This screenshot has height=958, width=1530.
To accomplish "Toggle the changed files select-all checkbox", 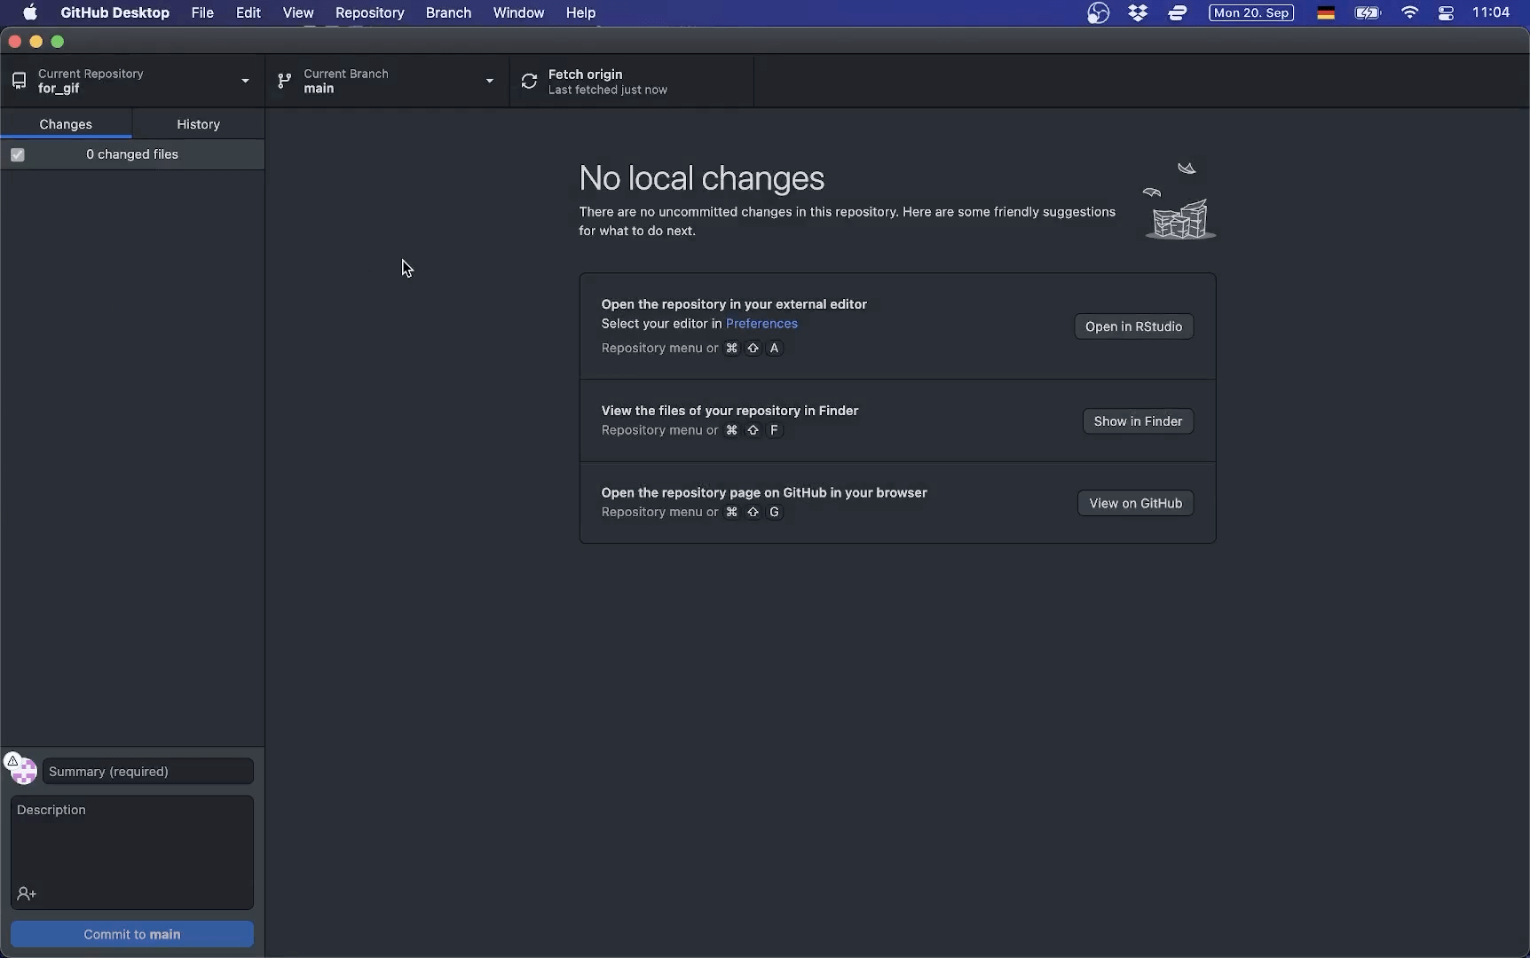I will (18, 155).
